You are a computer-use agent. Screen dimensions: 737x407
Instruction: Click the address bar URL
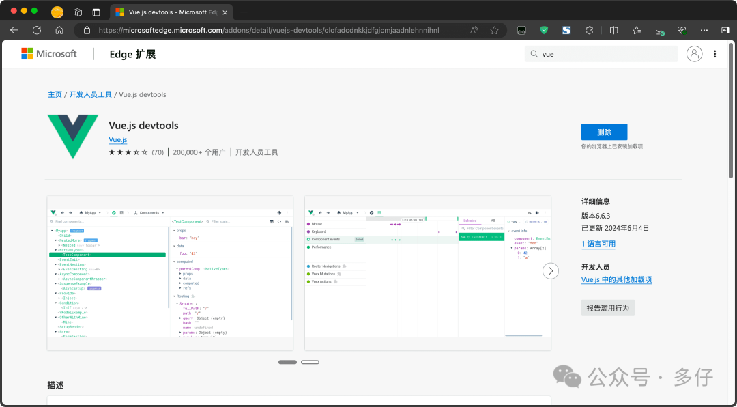(x=269, y=30)
